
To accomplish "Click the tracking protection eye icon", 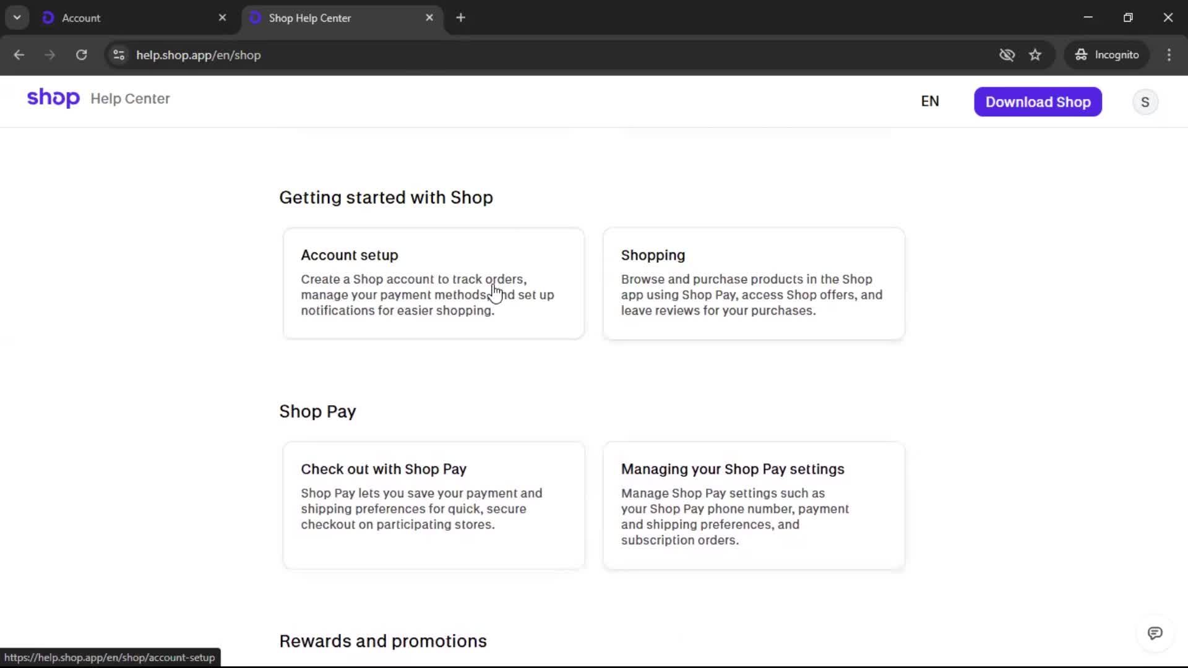I will tap(1007, 55).
